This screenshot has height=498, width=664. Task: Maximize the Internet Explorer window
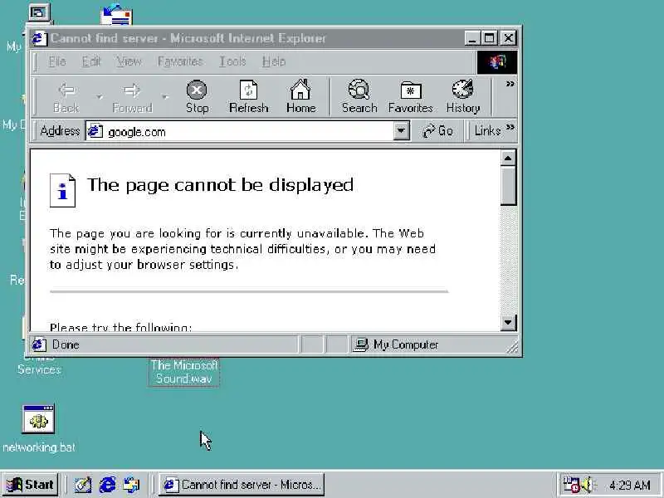pyautogui.click(x=489, y=38)
